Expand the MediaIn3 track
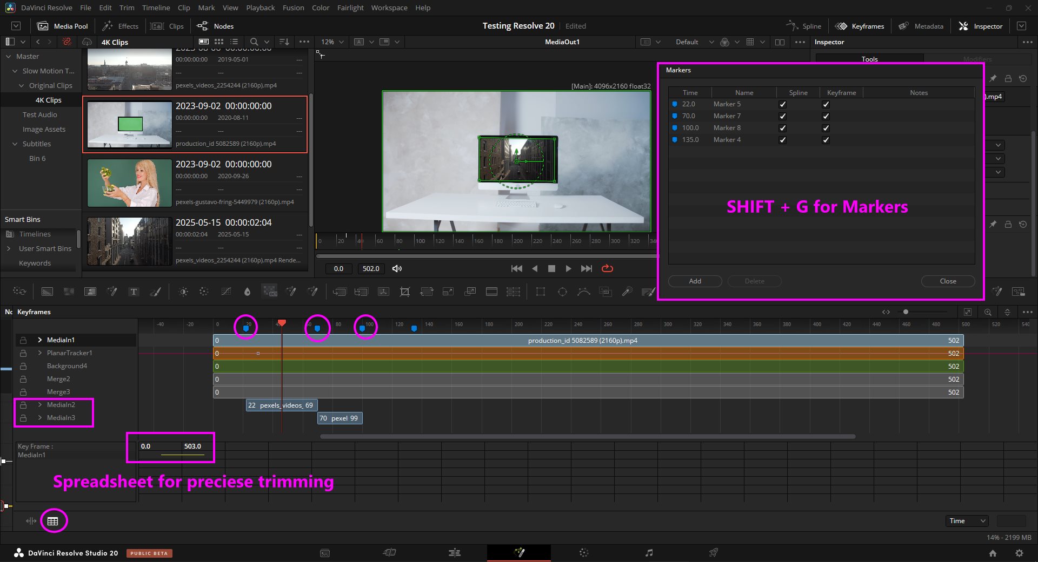The height and width of the screenshot is (562, 1038). click(39, 418)
